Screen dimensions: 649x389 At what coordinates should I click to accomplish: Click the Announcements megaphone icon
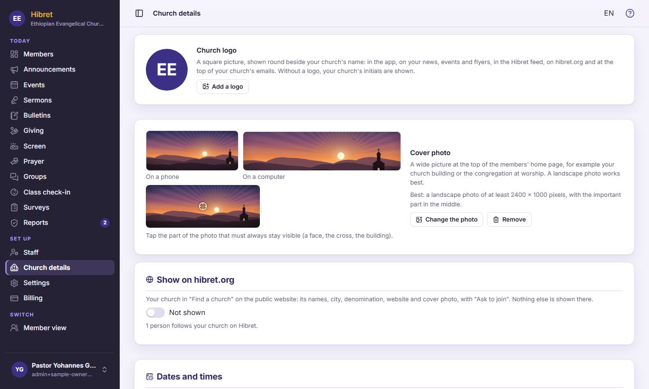pos(14,69)
